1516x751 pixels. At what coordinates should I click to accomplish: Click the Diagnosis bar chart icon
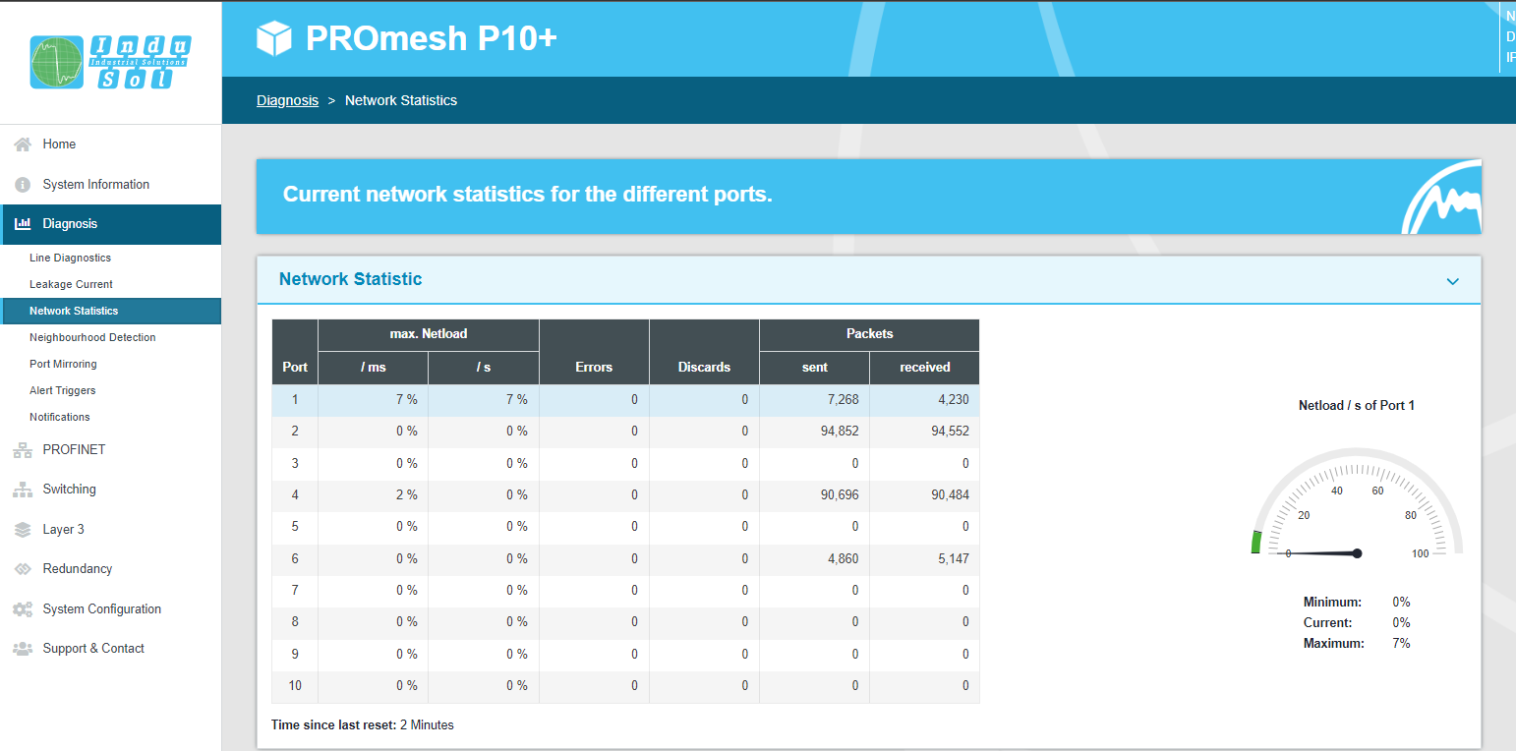[x=23, y=224]
